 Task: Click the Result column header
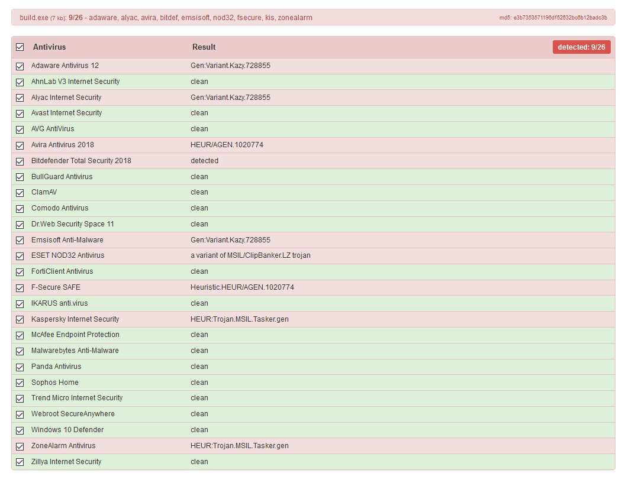(x=204, y=47)
